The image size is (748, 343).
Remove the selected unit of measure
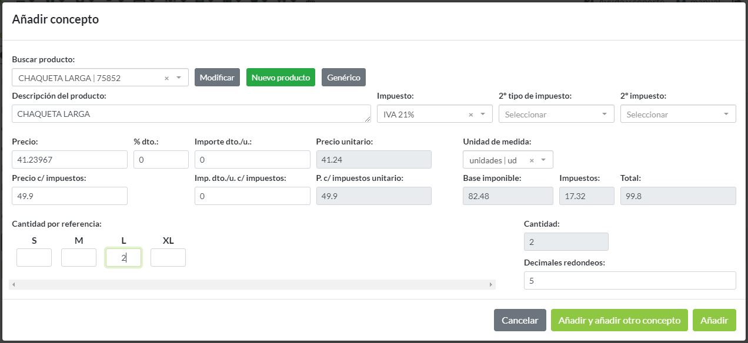point(532,160)
